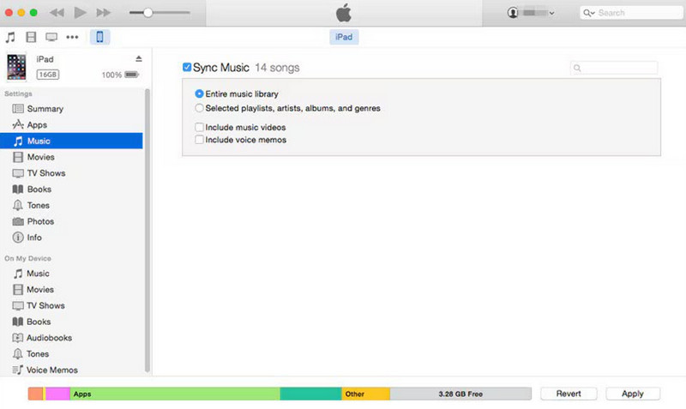Click the pink storage bar segment
Image resolution: width=686 pixels, height=409 pixels.
57,394
